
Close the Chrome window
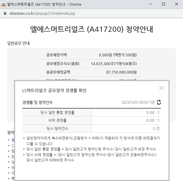coord(177,4)
